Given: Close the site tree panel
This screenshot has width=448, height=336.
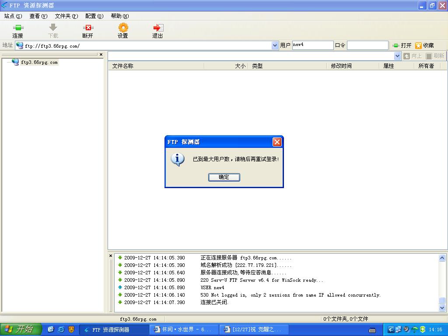Looking at the screenshot, I should [101, 54].
